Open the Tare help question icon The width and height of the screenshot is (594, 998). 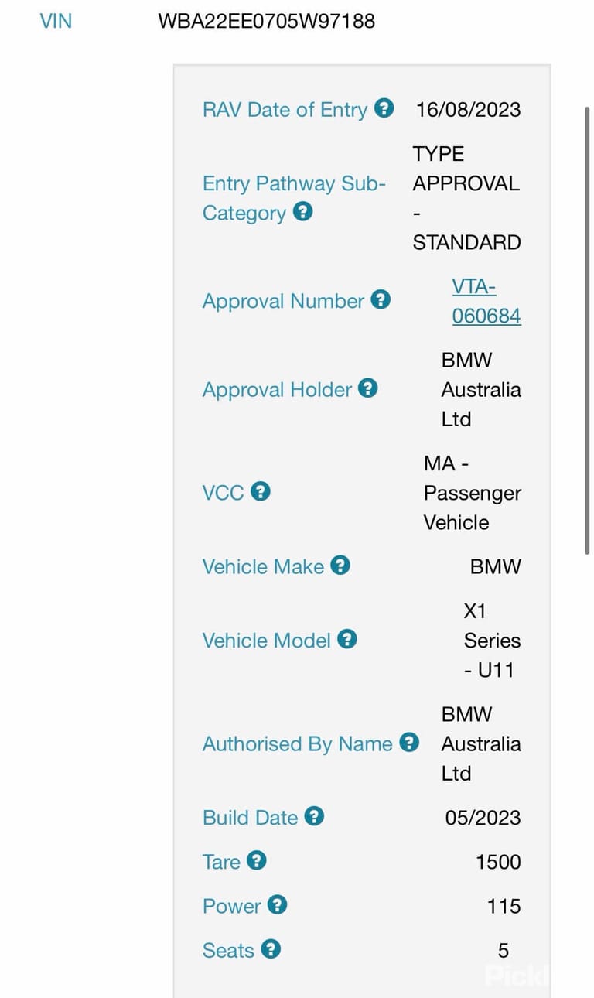pyautogui.click(x=257, y=860)
